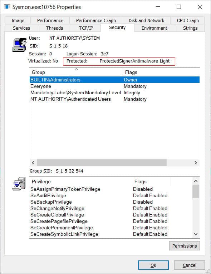Select SeCreateGlobalPrivilege row

pos(111,215)
